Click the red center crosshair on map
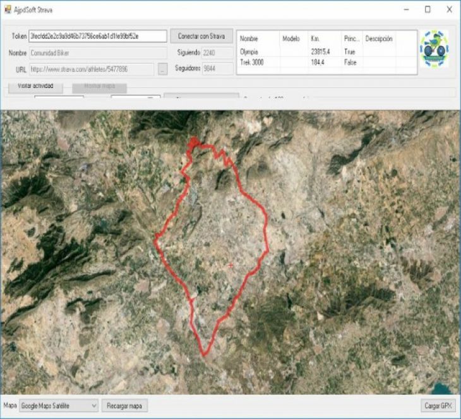The image size is (461, 419). (x=230, y=265)
